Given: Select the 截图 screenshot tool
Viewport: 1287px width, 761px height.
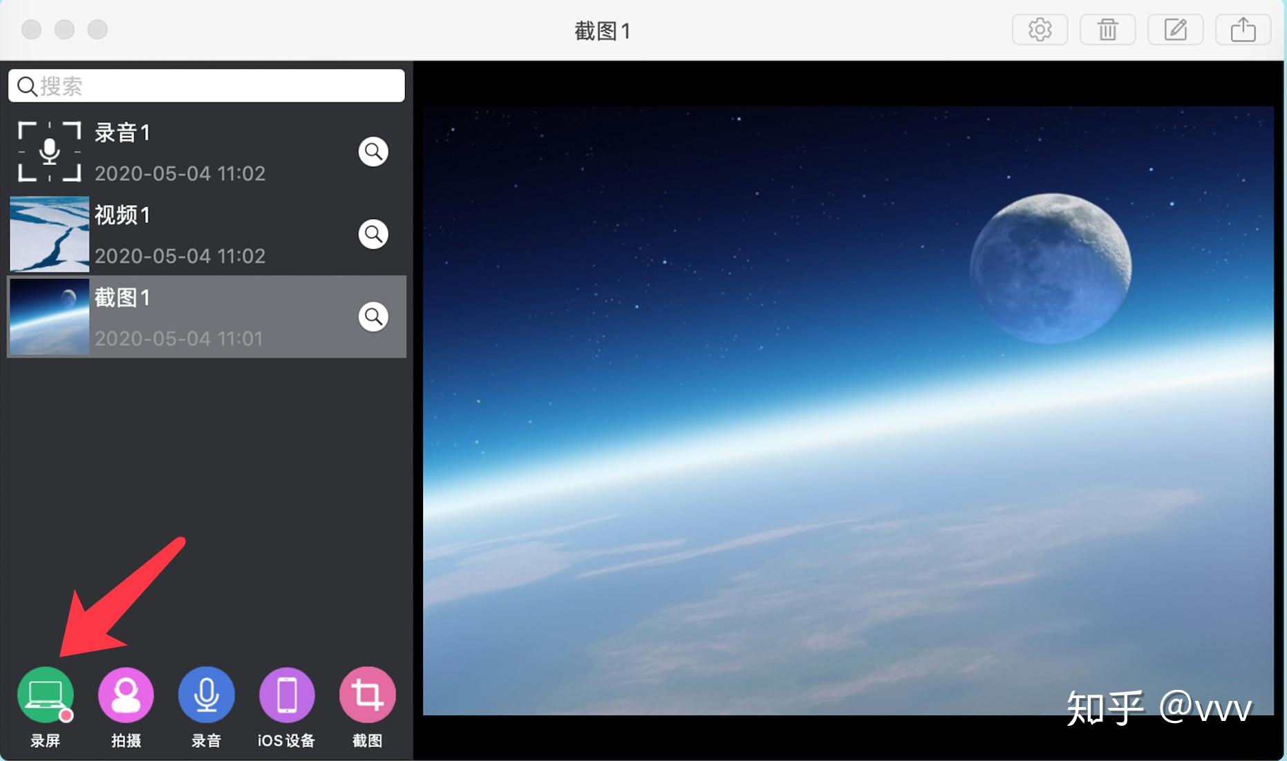Looking at the screenshot, I should (366, 695).
